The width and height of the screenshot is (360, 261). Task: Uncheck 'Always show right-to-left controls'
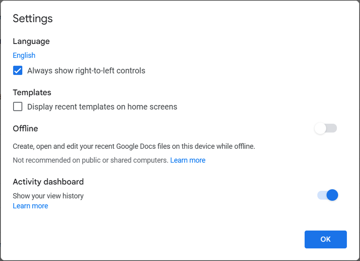pos(17,70)
